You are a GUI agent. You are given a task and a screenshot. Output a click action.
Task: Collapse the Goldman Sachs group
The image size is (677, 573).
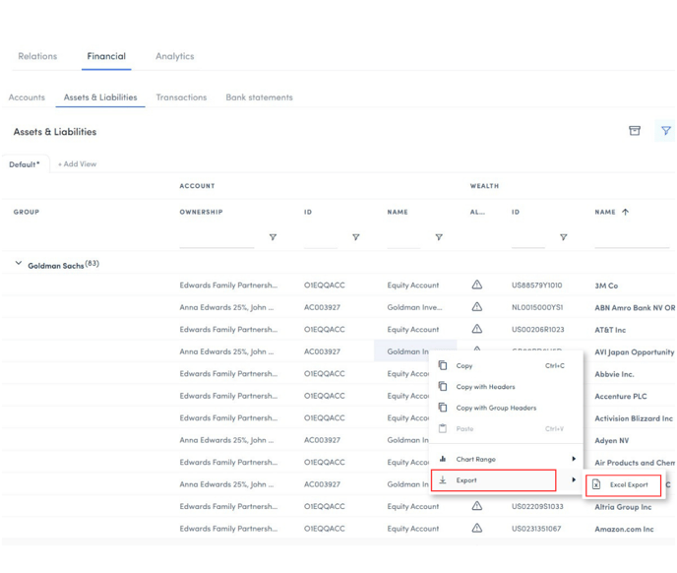click(x=18, y=264)
